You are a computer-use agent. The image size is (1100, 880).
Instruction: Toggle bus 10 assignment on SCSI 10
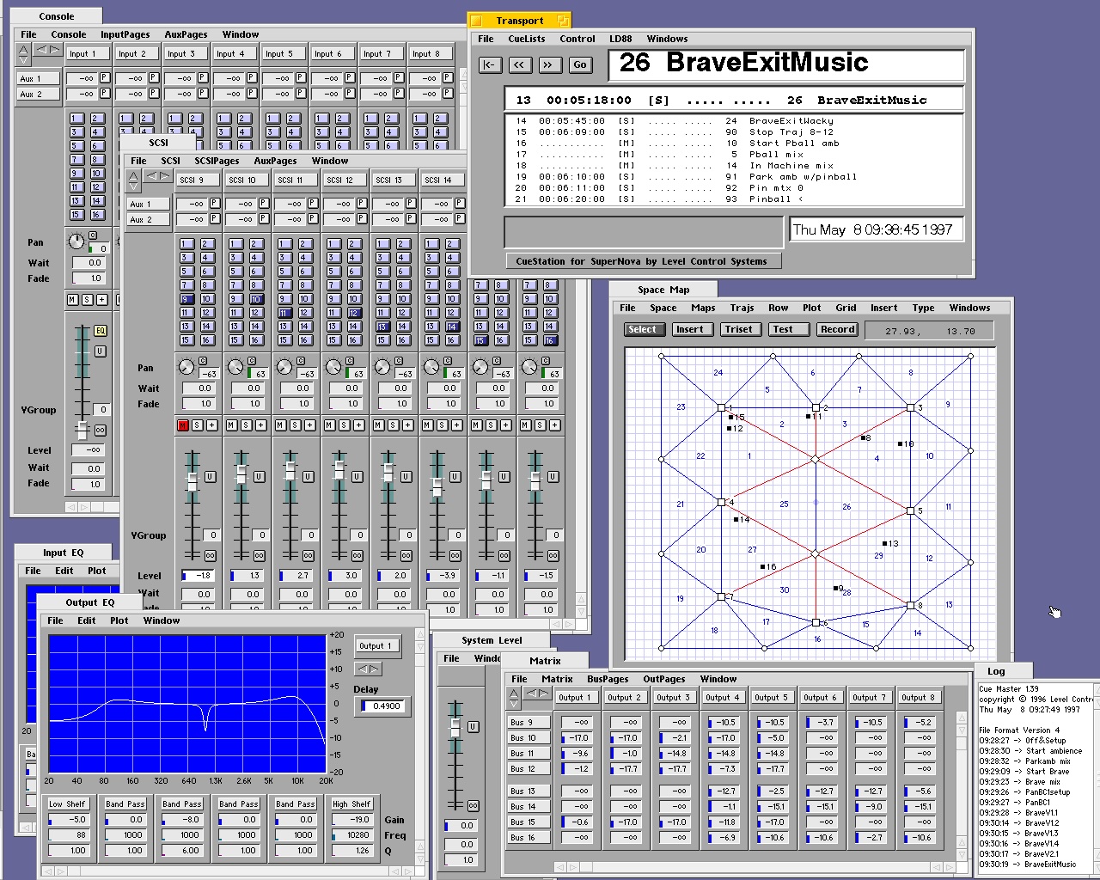coord(256,299)
